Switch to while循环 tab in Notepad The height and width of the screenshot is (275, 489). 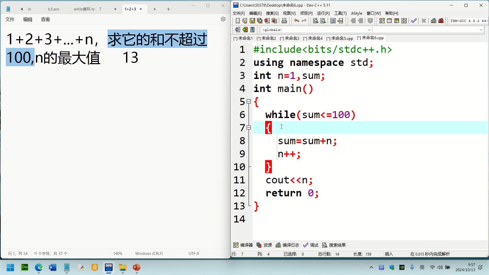[84, 9]
